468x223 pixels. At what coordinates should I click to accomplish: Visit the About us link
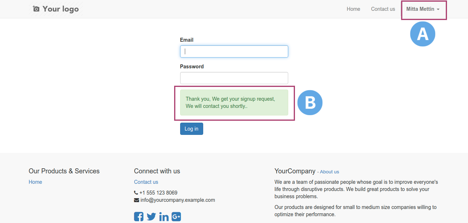click(x=329, y=172)
